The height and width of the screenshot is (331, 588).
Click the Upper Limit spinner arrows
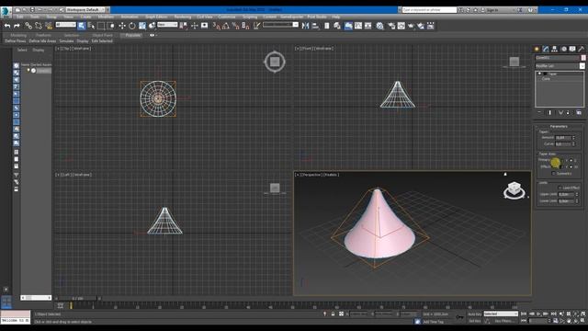click(577, 194)
